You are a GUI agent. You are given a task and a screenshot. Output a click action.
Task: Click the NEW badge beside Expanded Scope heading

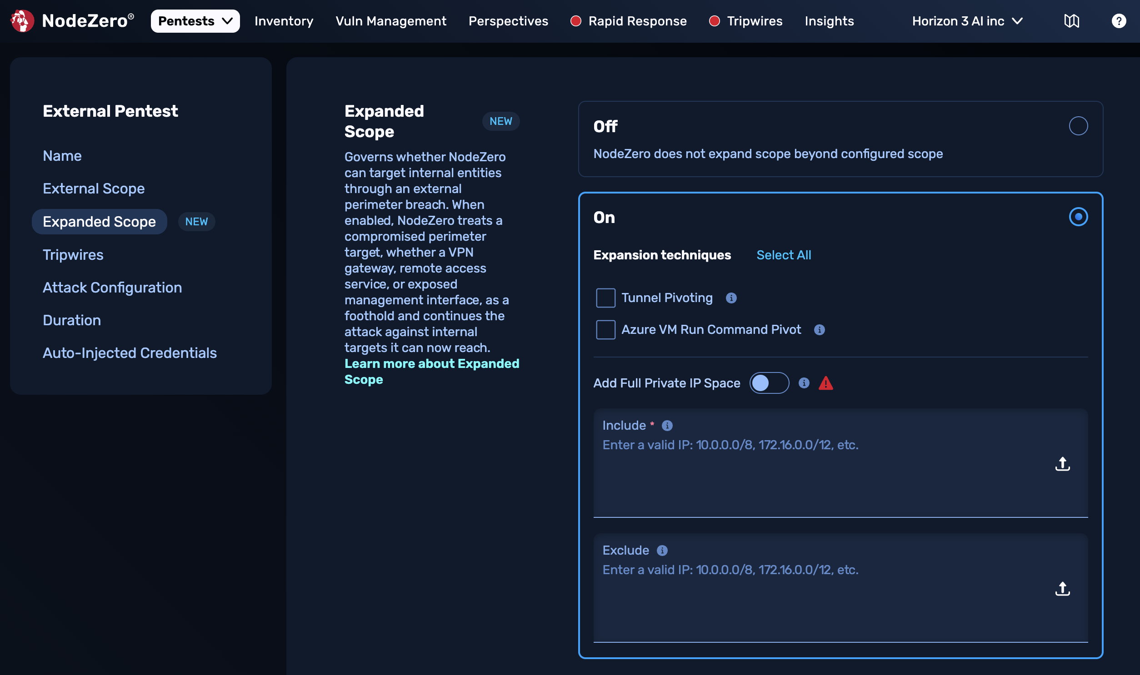click(500, 121)
